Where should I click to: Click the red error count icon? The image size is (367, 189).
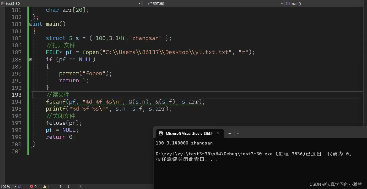click(31, 186)
